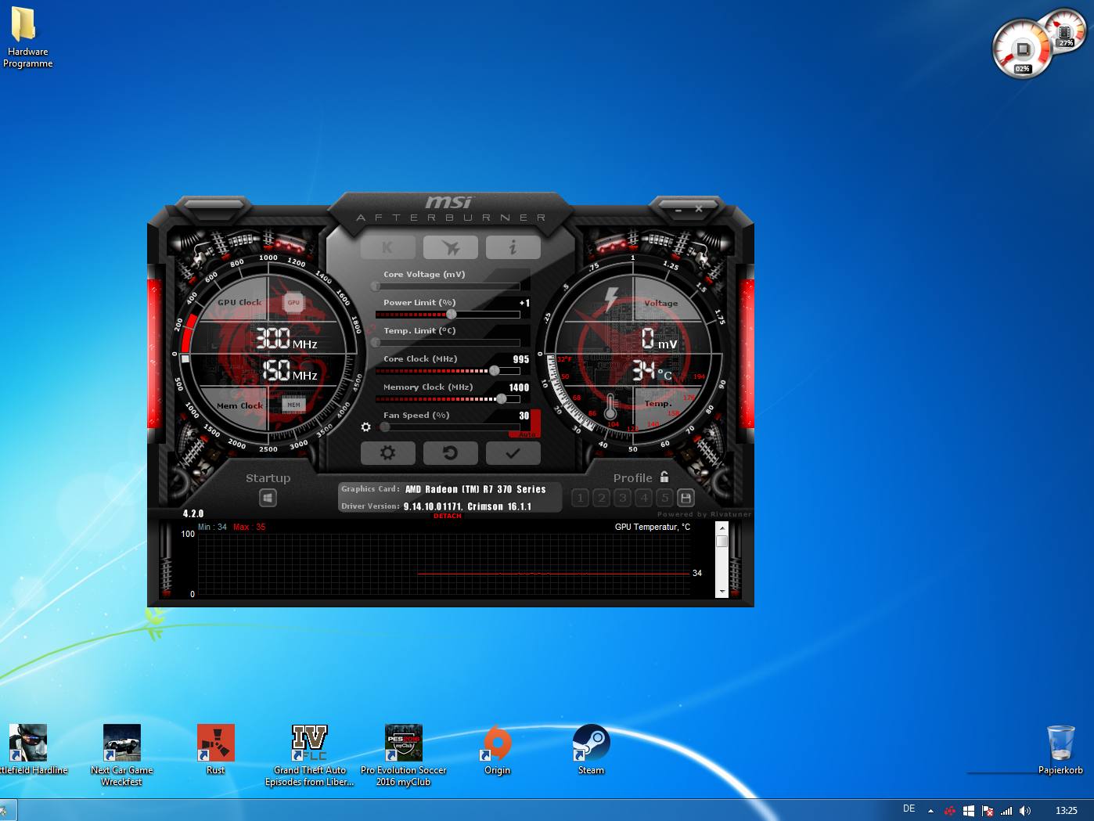This screenshot has height=821, width=1094.
Task: Open the taskbar clock 13:25
Action: pos(1066,811)
